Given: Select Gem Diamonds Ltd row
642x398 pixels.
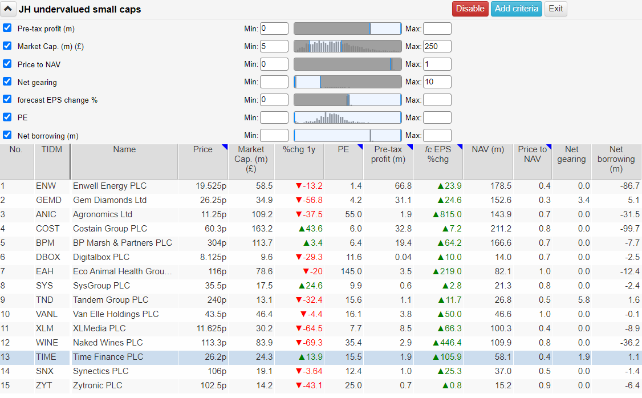Looking at the screenshot, I should [x=320, y=200].
